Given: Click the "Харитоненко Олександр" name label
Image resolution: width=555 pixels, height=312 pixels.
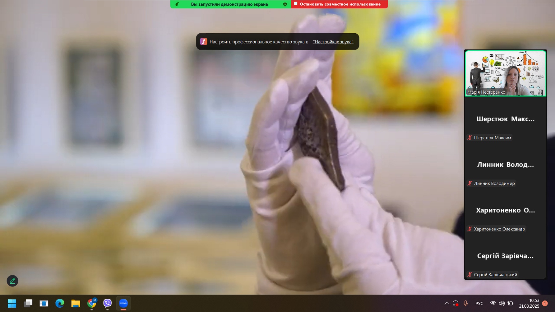Looking at the screenshot, I should [499, 229].
